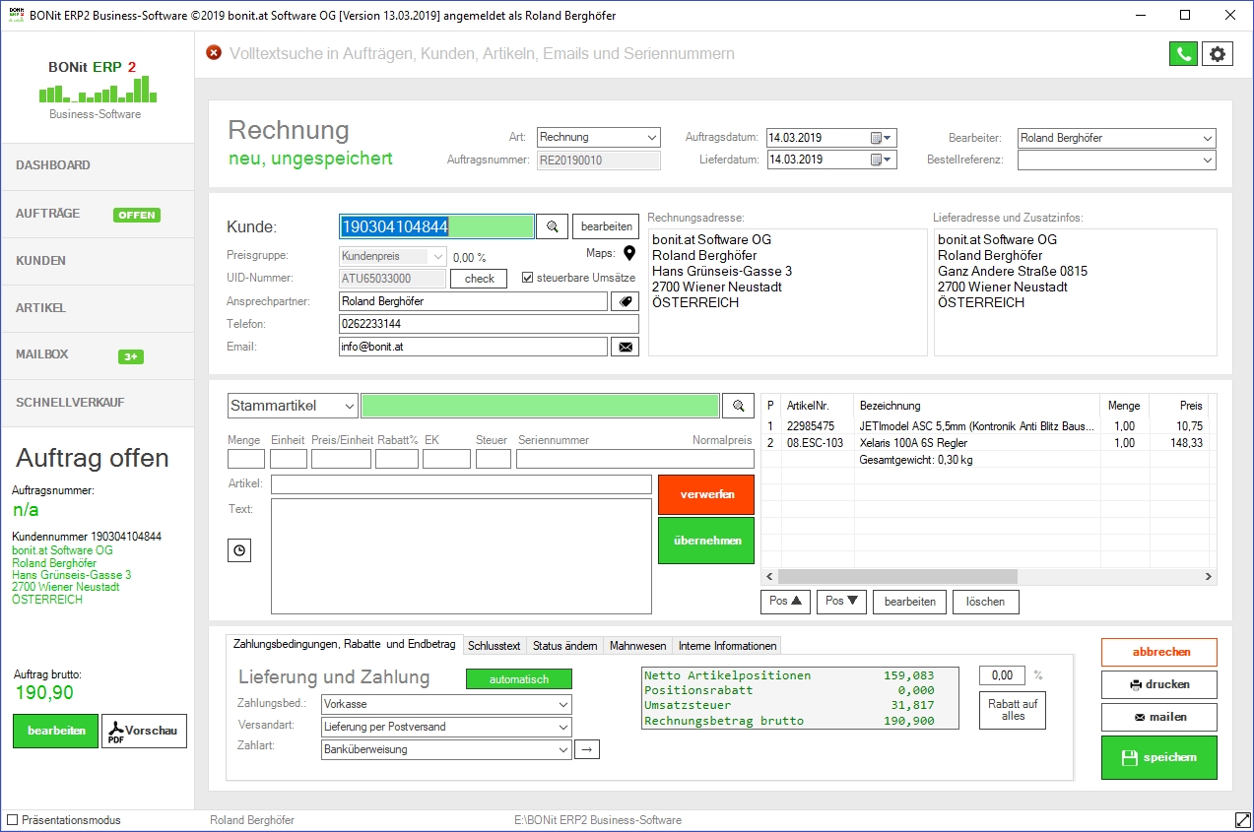Image resolution: width=1254 pixels, height=832 pixels.
Task: Click green bearbeiten in left sidebar
Action: tap(55, 732)
